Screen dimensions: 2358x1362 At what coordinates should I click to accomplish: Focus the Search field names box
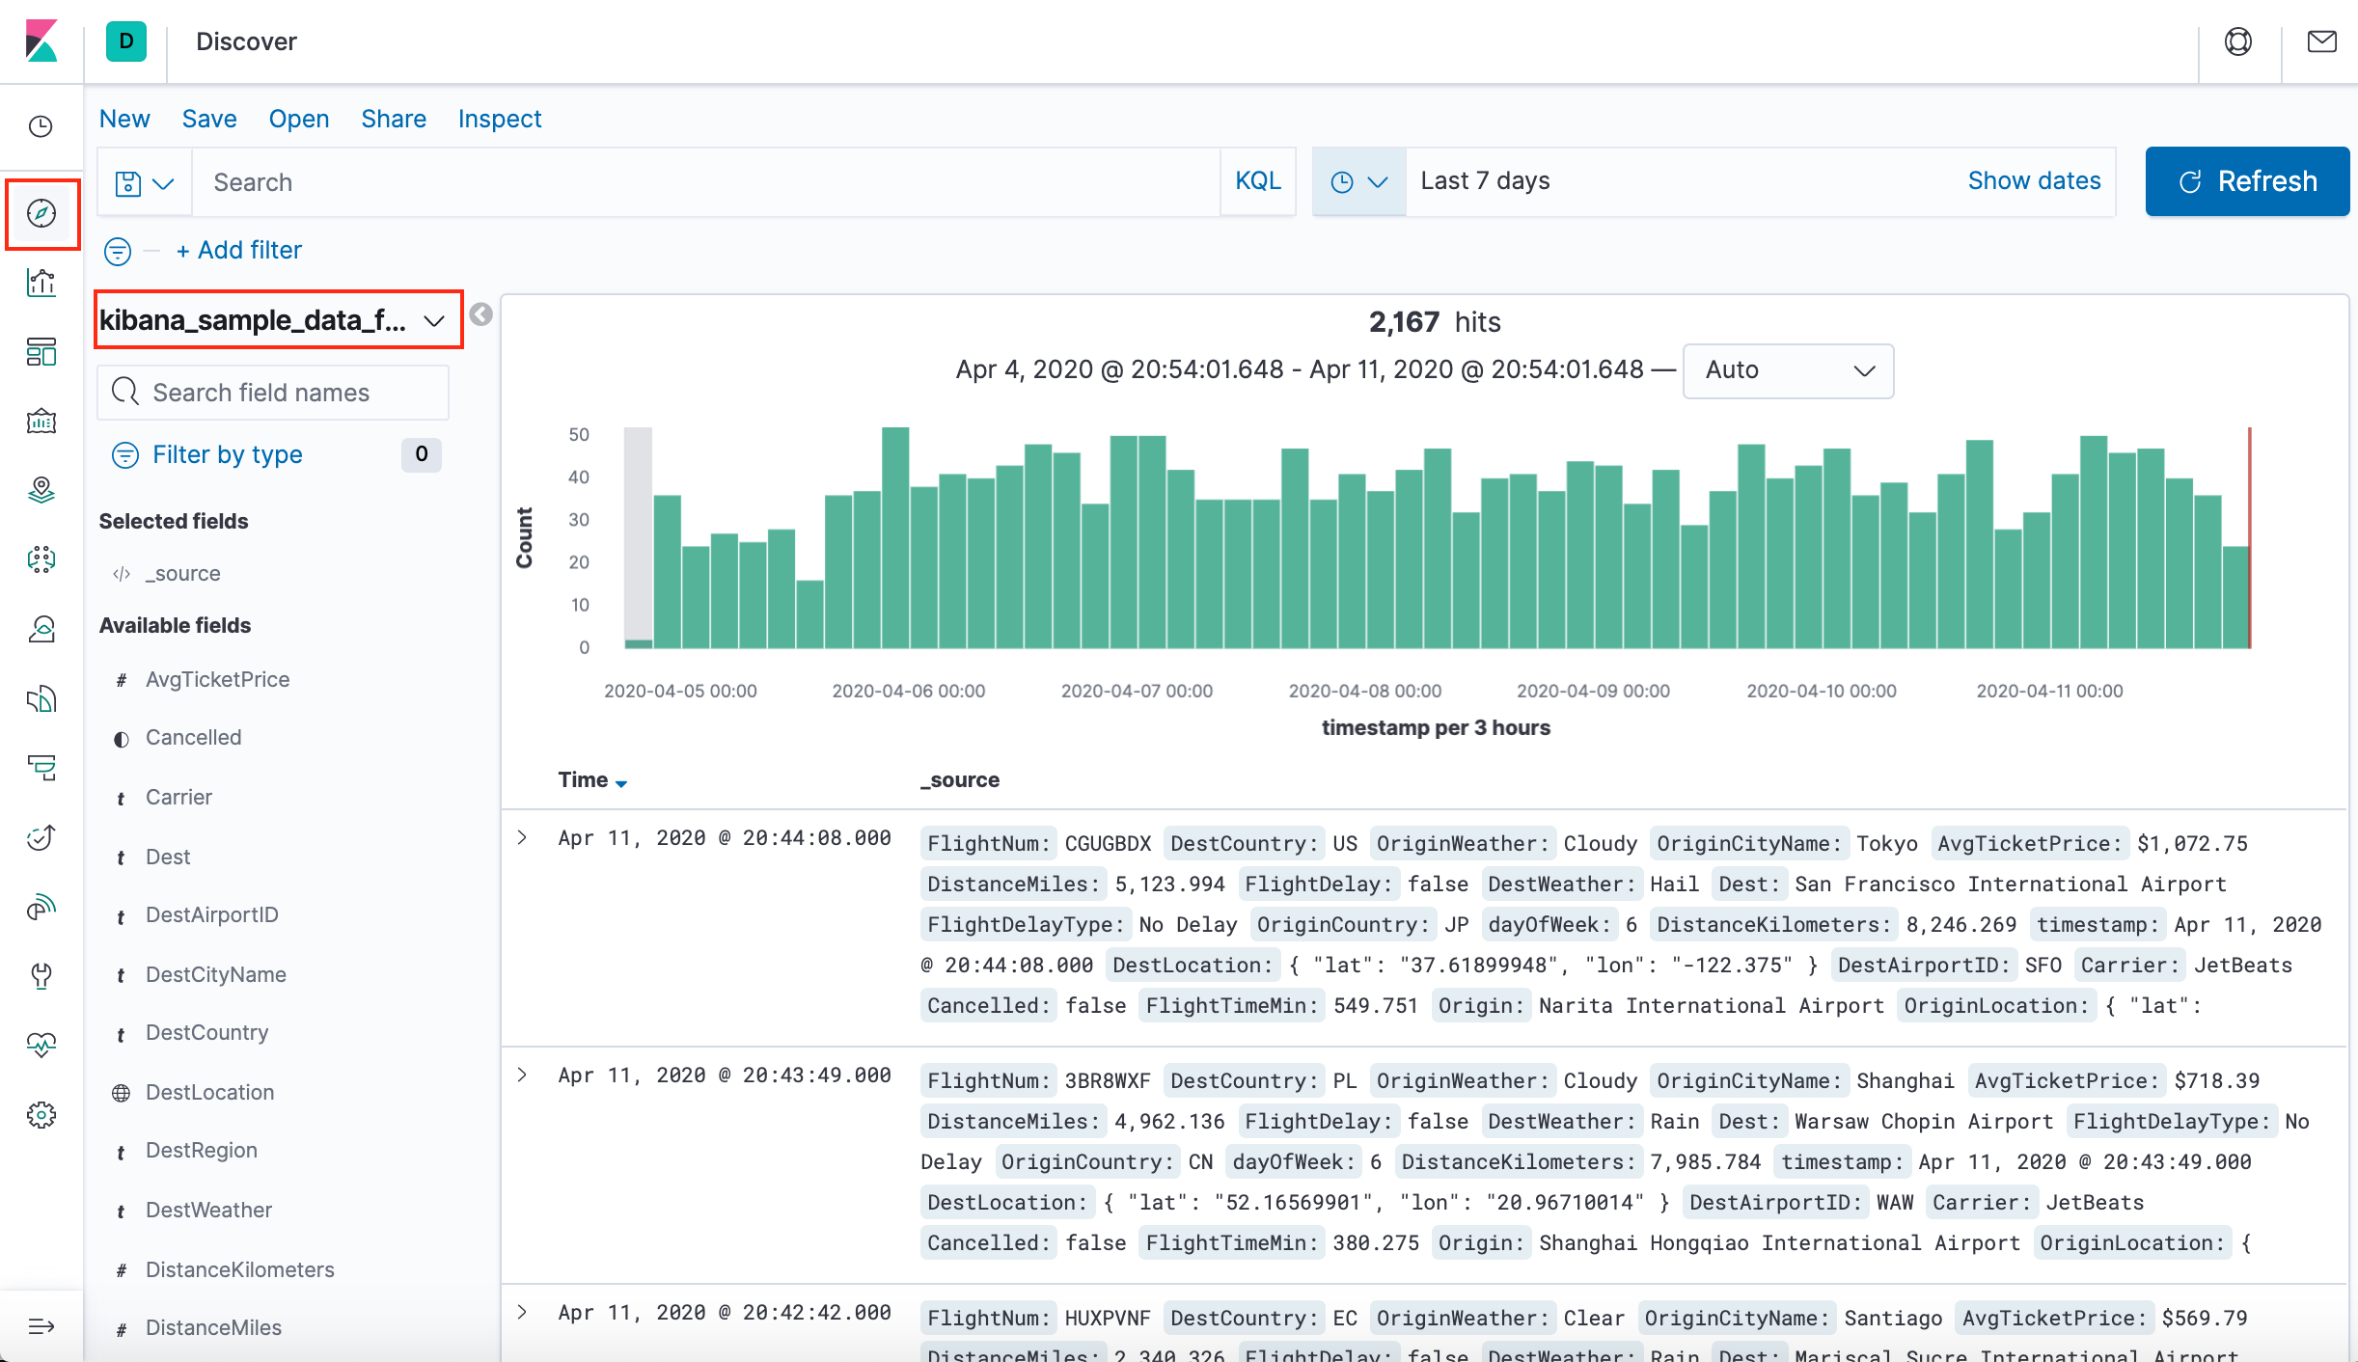click(273, 393)
